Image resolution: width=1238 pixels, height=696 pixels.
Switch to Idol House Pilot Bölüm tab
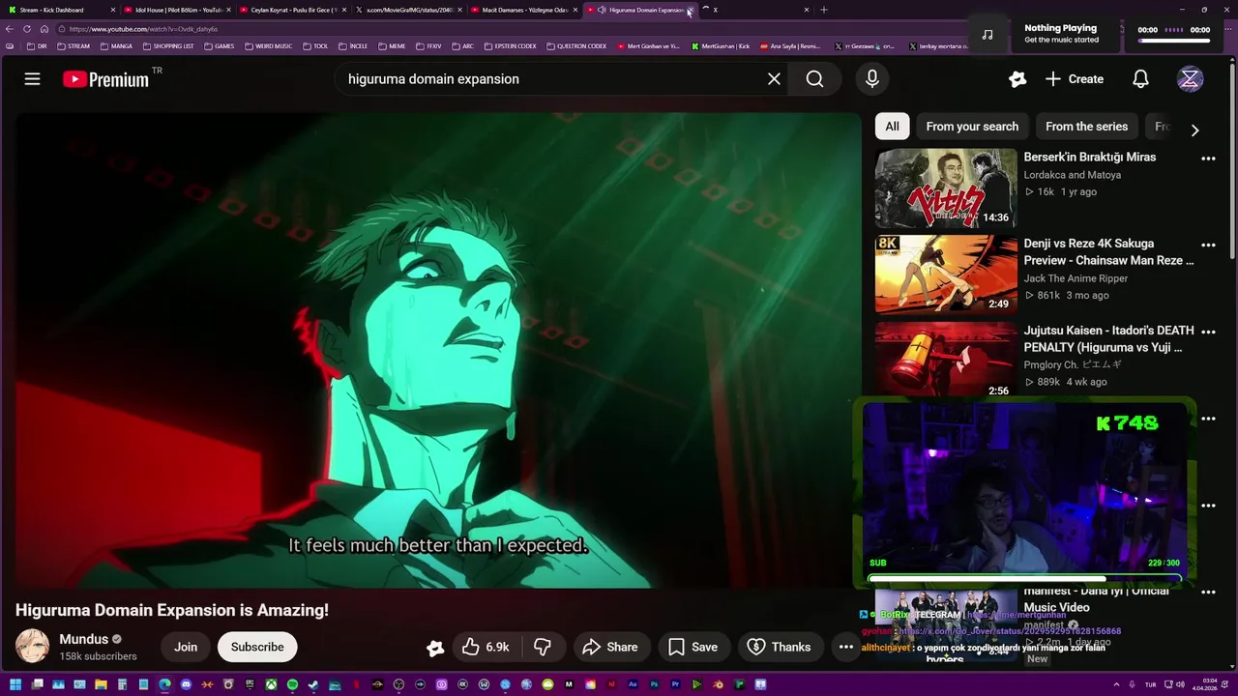tap(177, 10)
